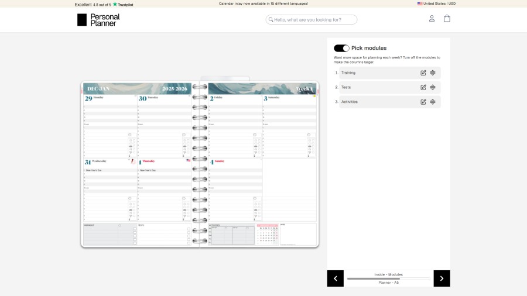Click the step progress bar

click(388, 278)
